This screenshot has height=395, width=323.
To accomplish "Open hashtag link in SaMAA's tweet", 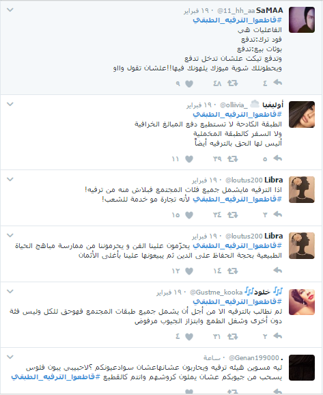I will coord(237,20).
